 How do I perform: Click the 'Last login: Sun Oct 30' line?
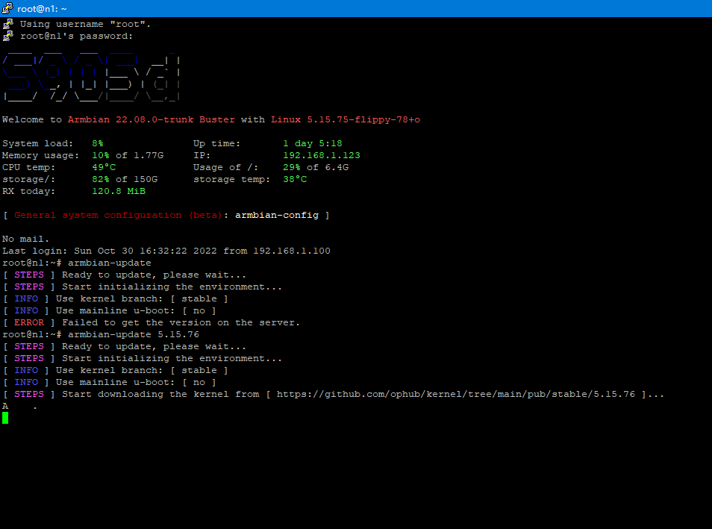point(166,251)
